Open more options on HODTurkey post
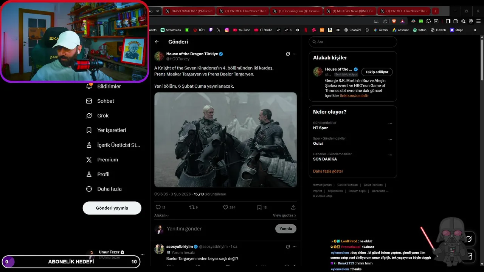The image size is (484, 272). click(295, 54)
